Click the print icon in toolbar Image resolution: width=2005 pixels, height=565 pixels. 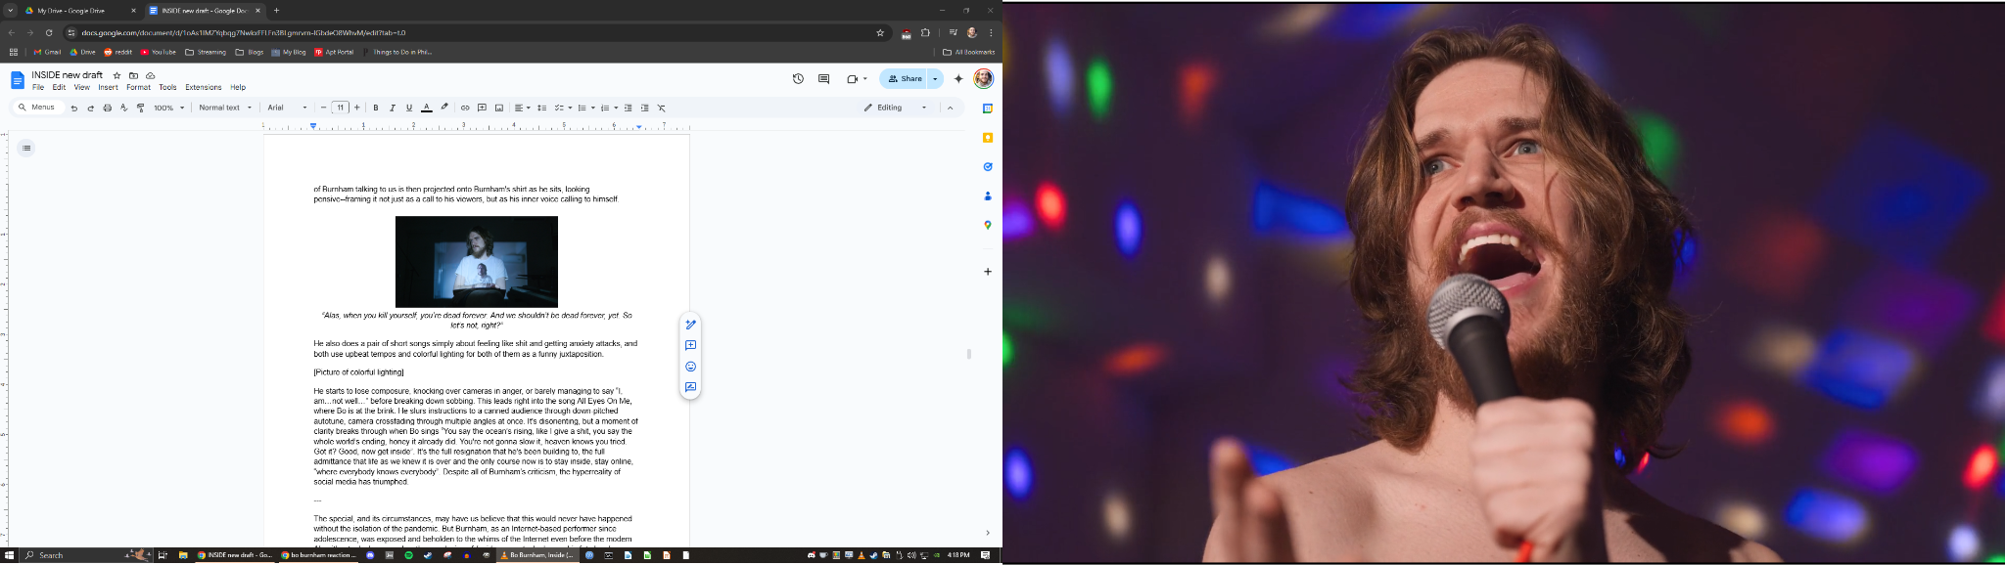point(108,108)
